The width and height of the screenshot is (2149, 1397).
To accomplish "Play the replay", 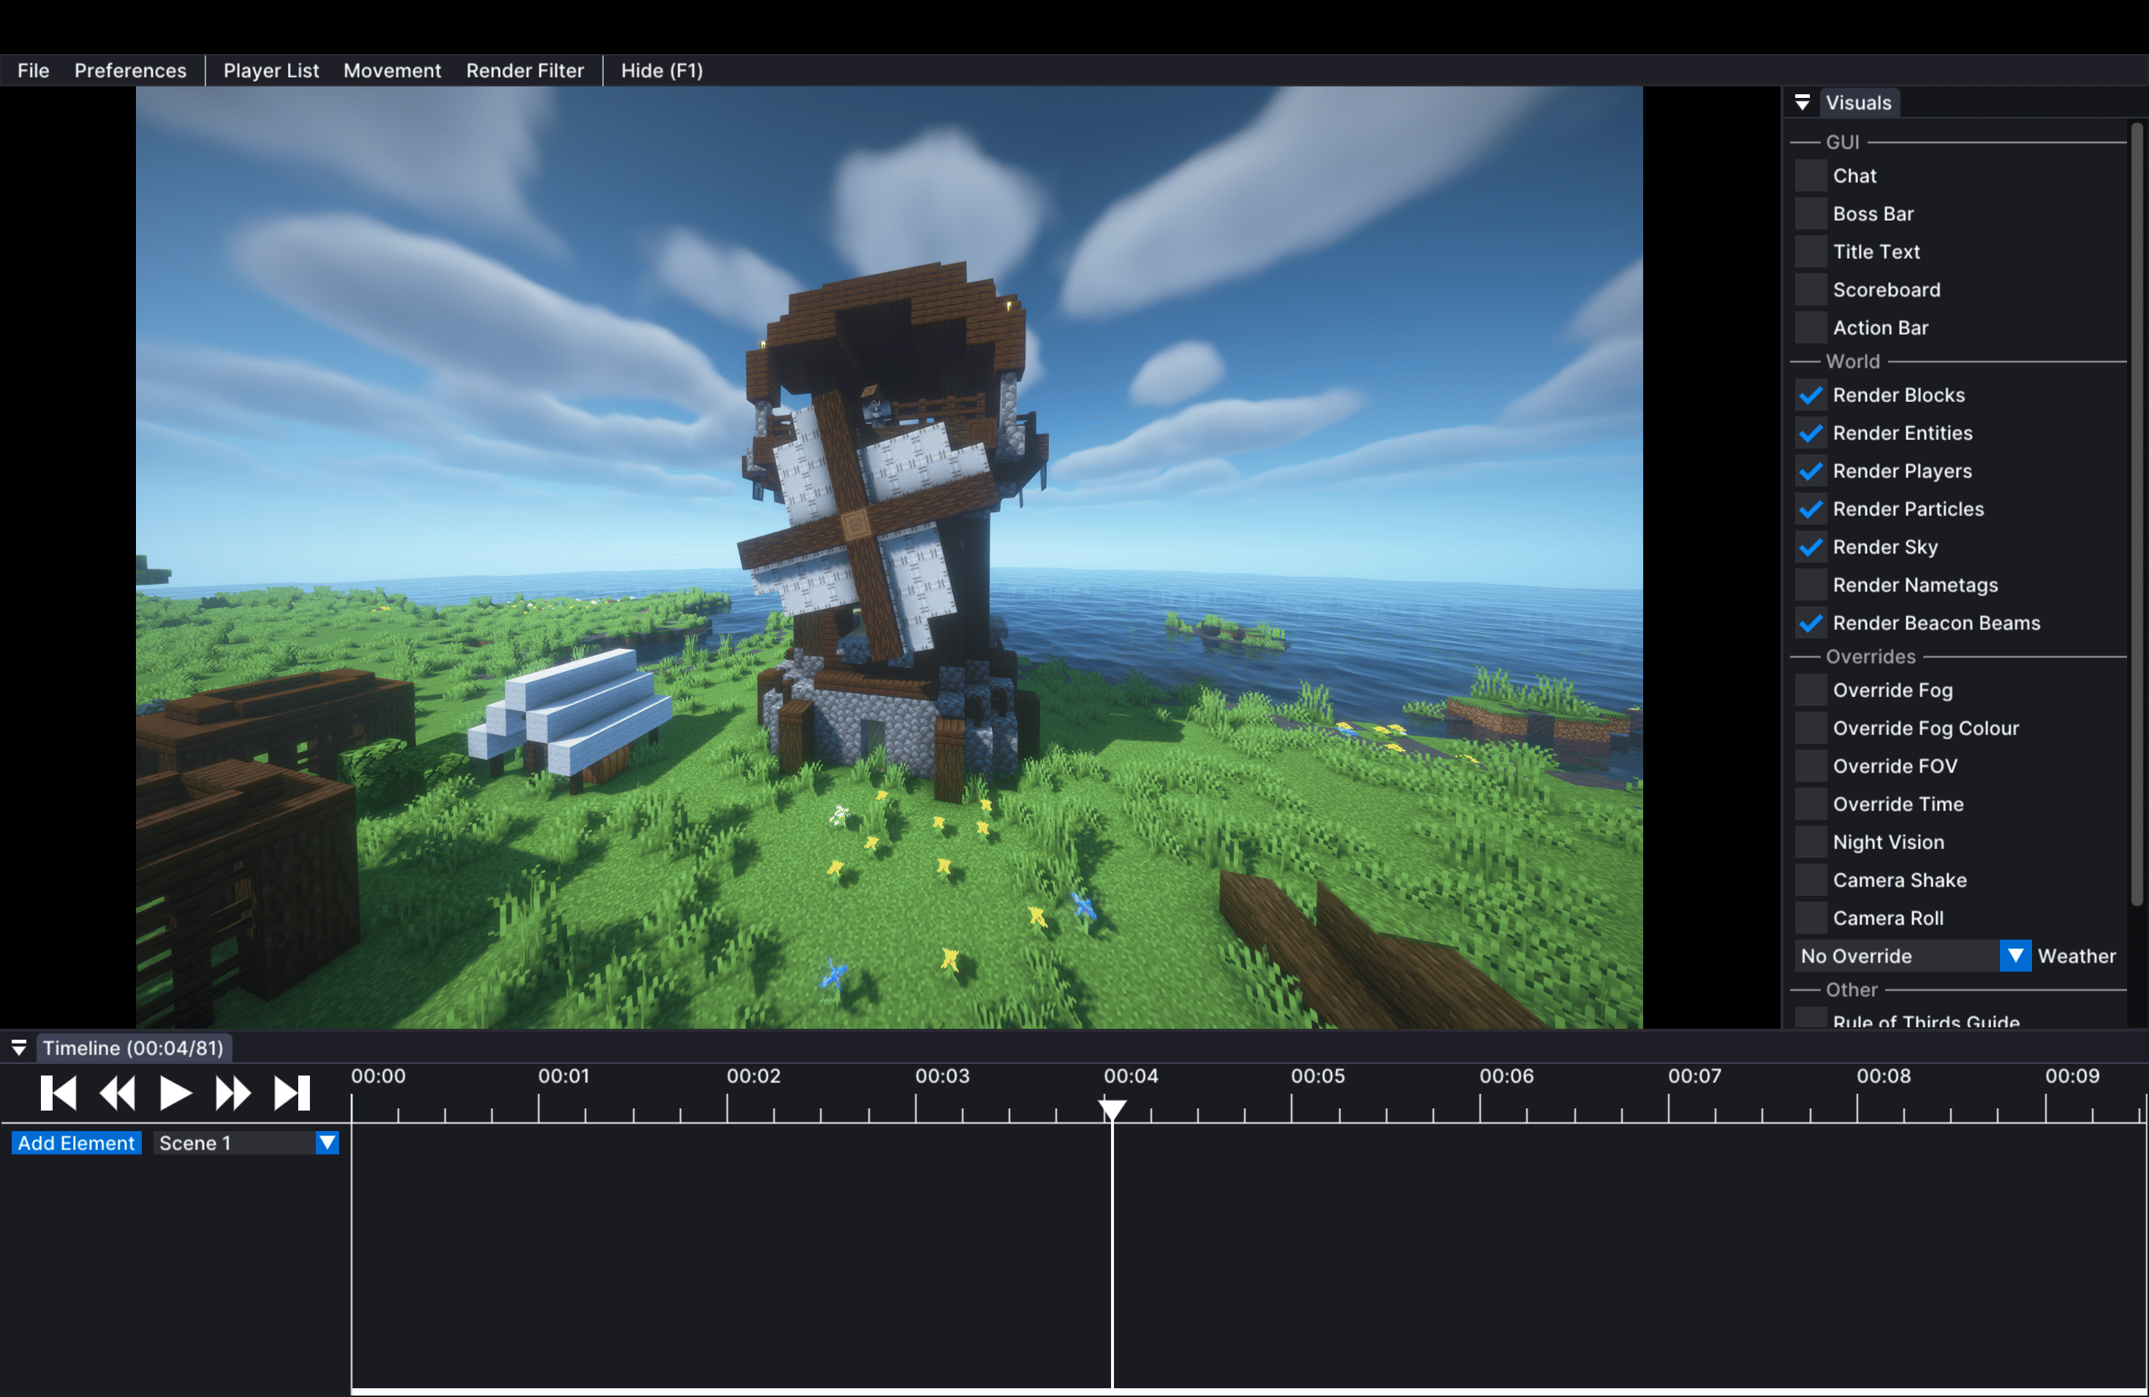I will point(175,1093).
